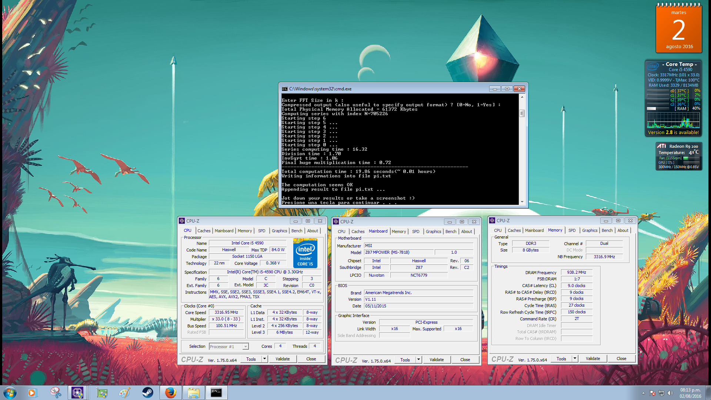Viewport: 711px width, 400px height.
Task: Switch to CPU tab in middle CPU-Z window
Action: click(x=341, y=231)
